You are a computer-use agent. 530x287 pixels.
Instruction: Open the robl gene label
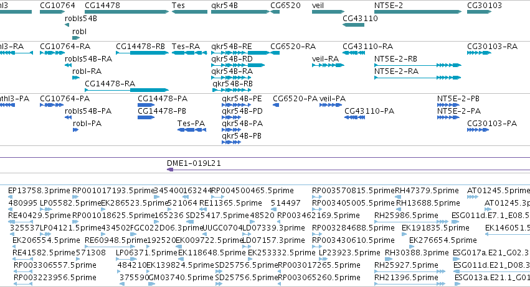point(80,32)
